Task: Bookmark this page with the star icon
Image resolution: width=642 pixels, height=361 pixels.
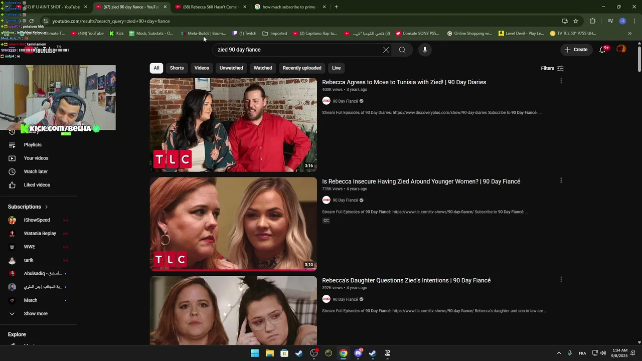Action: (576, 21)
